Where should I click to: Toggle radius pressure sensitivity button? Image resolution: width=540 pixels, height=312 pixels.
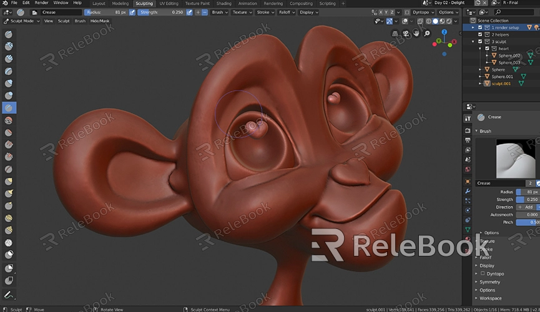click(x=132, y=12)
